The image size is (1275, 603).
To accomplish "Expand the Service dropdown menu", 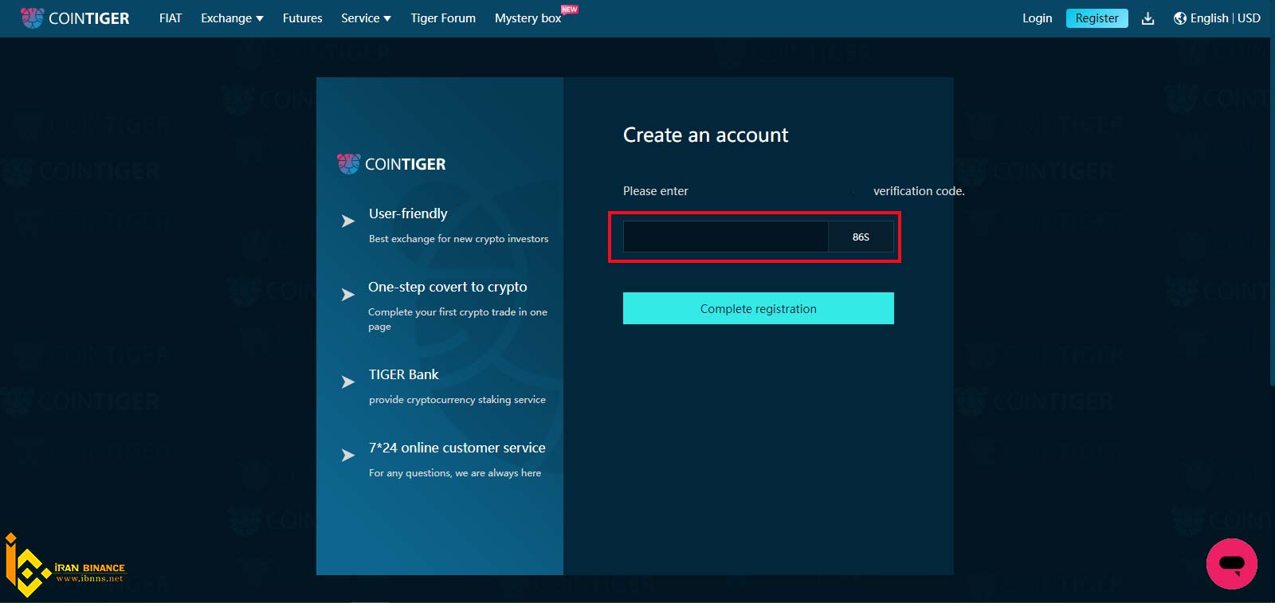I will 366,18.
